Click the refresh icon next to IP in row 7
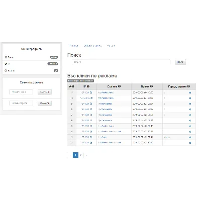201x201 pixels. (x=91, y=115)
